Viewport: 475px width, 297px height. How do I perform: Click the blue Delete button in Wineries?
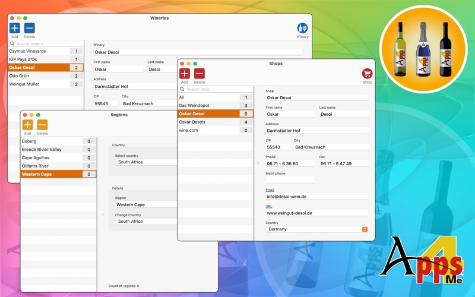coord(29,28)
